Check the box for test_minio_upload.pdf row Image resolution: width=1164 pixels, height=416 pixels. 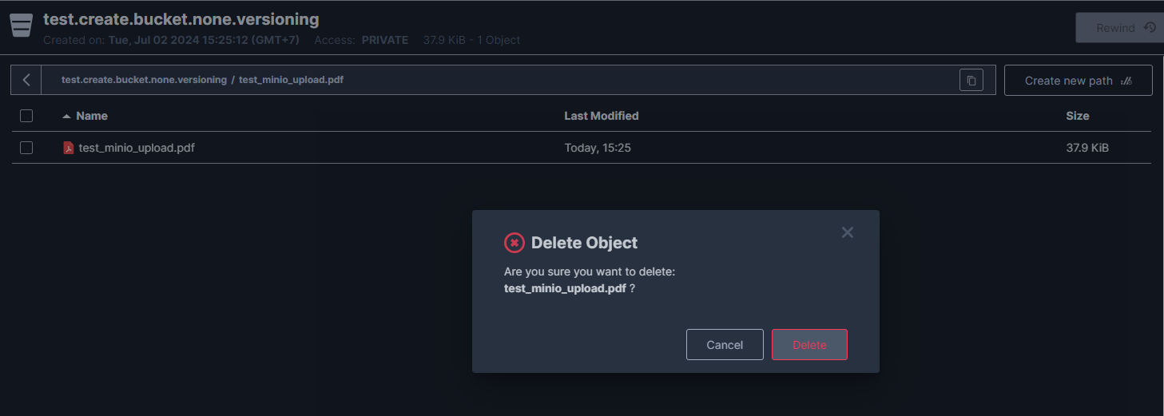coord(26,148)
